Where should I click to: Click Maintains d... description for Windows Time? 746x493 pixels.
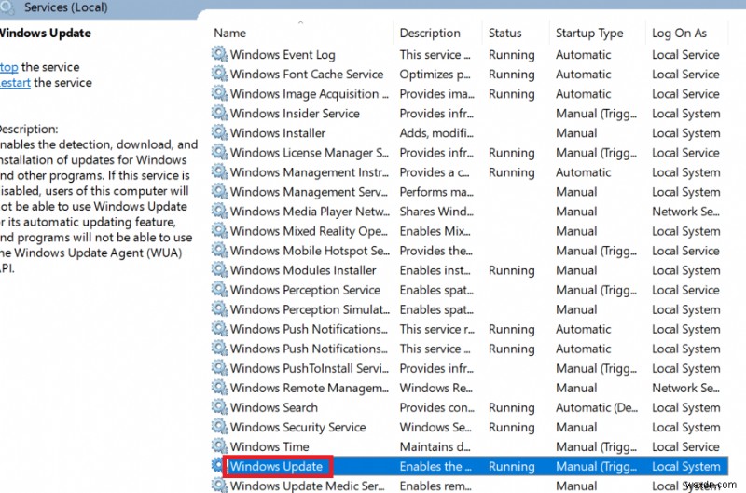(x=435, y=447)
